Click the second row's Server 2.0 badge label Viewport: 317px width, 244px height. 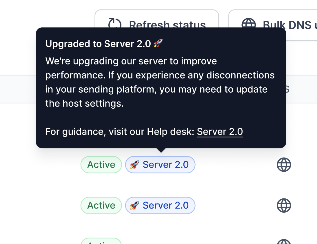(x=165, y=205)
